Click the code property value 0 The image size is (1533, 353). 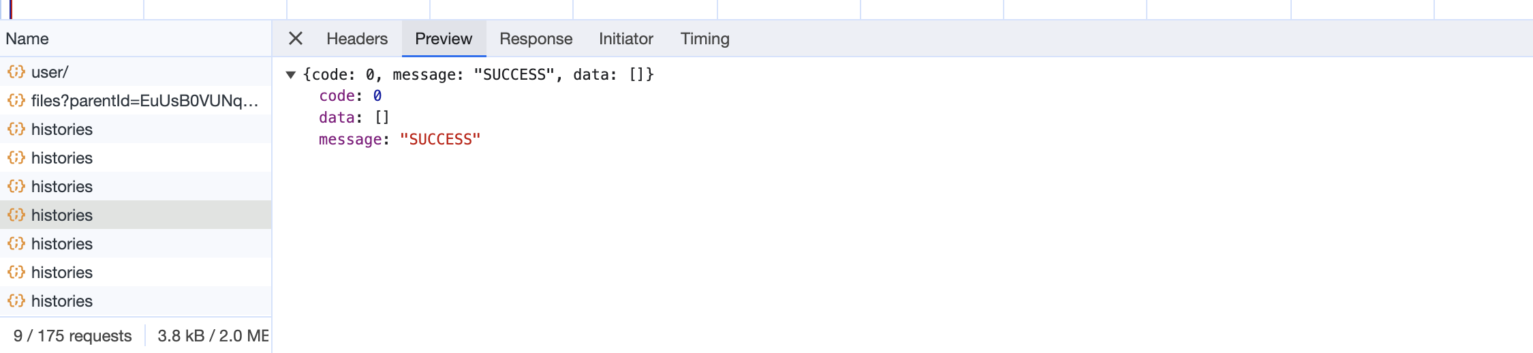(x=377, y=96)
